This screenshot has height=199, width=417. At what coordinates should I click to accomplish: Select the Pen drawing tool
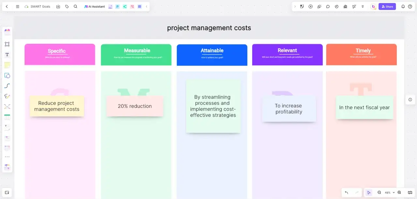[x=7, y=96]
